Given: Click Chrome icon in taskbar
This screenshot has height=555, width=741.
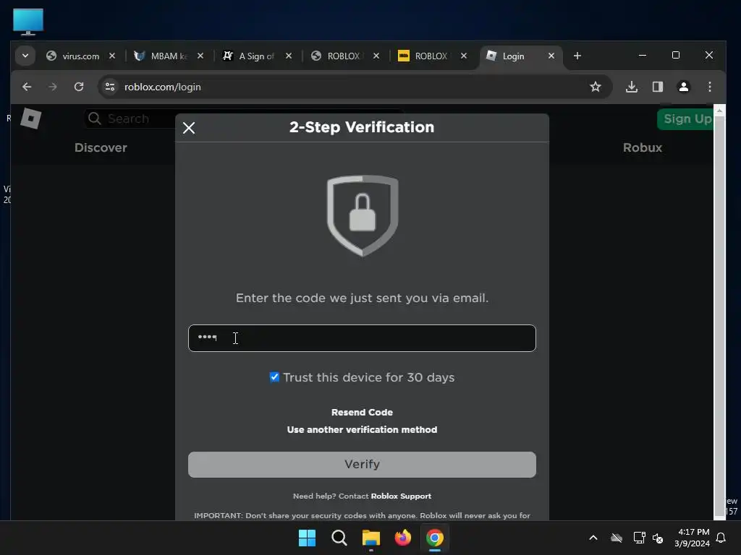Looking at the screenshot, I should tap(435, 538).
